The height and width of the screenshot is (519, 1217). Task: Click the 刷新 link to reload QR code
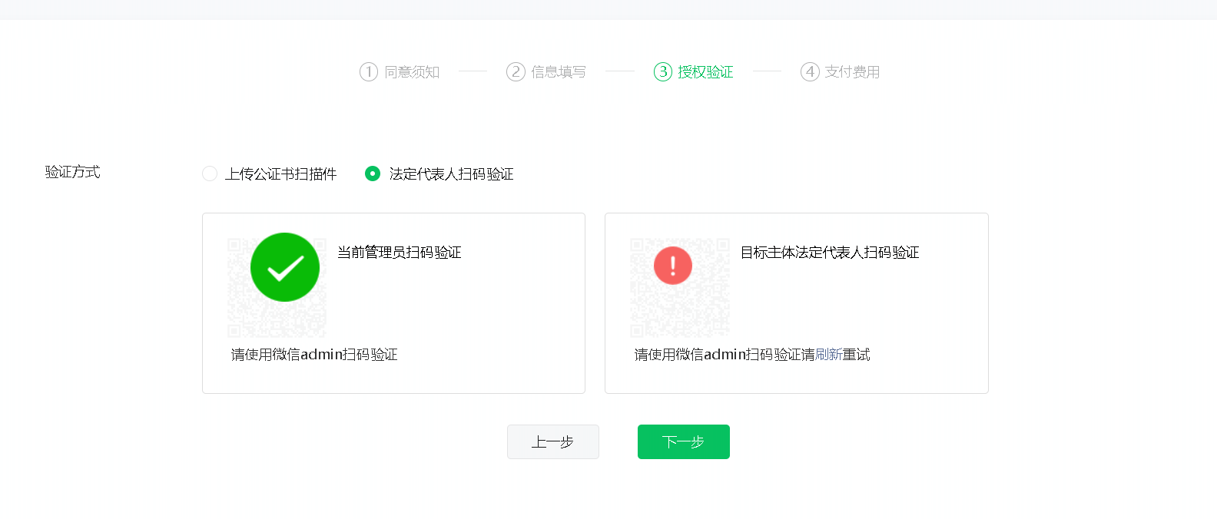pos(828,355)
